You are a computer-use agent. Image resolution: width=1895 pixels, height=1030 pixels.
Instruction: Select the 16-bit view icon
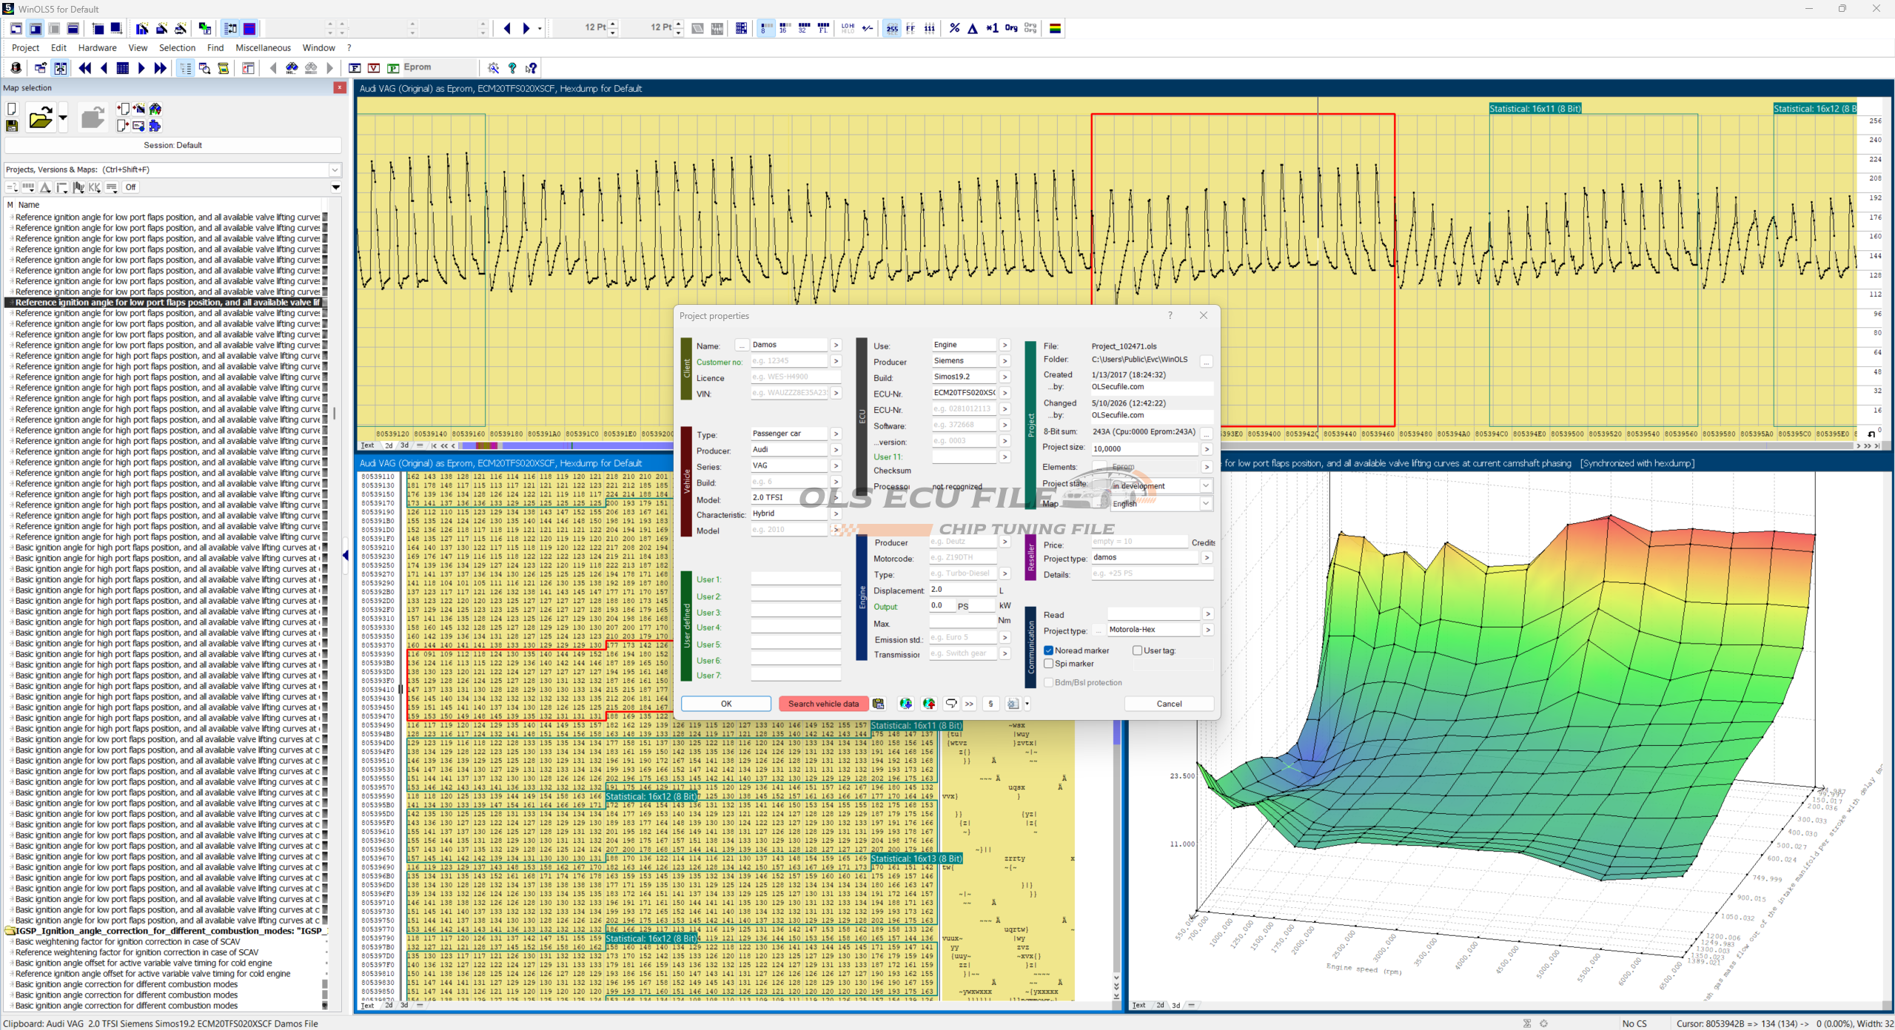tap(785, 28)
